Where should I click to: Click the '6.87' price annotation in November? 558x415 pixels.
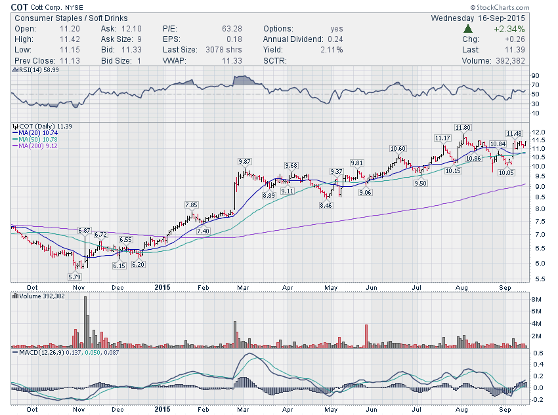click(x=84, y=231)
